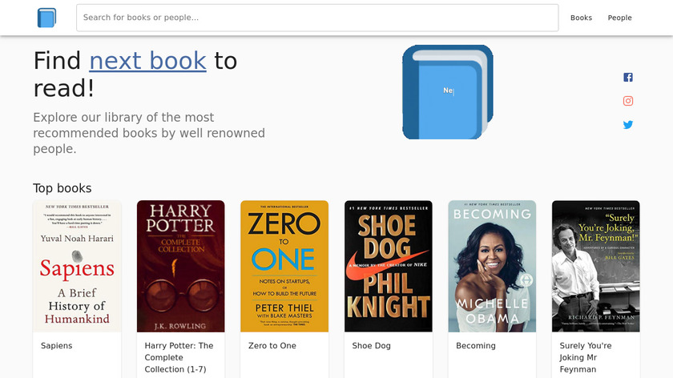Open the Harry Potter Complete Collection cover
Screen dimensions: 673x378
click(x=180, y=266)
